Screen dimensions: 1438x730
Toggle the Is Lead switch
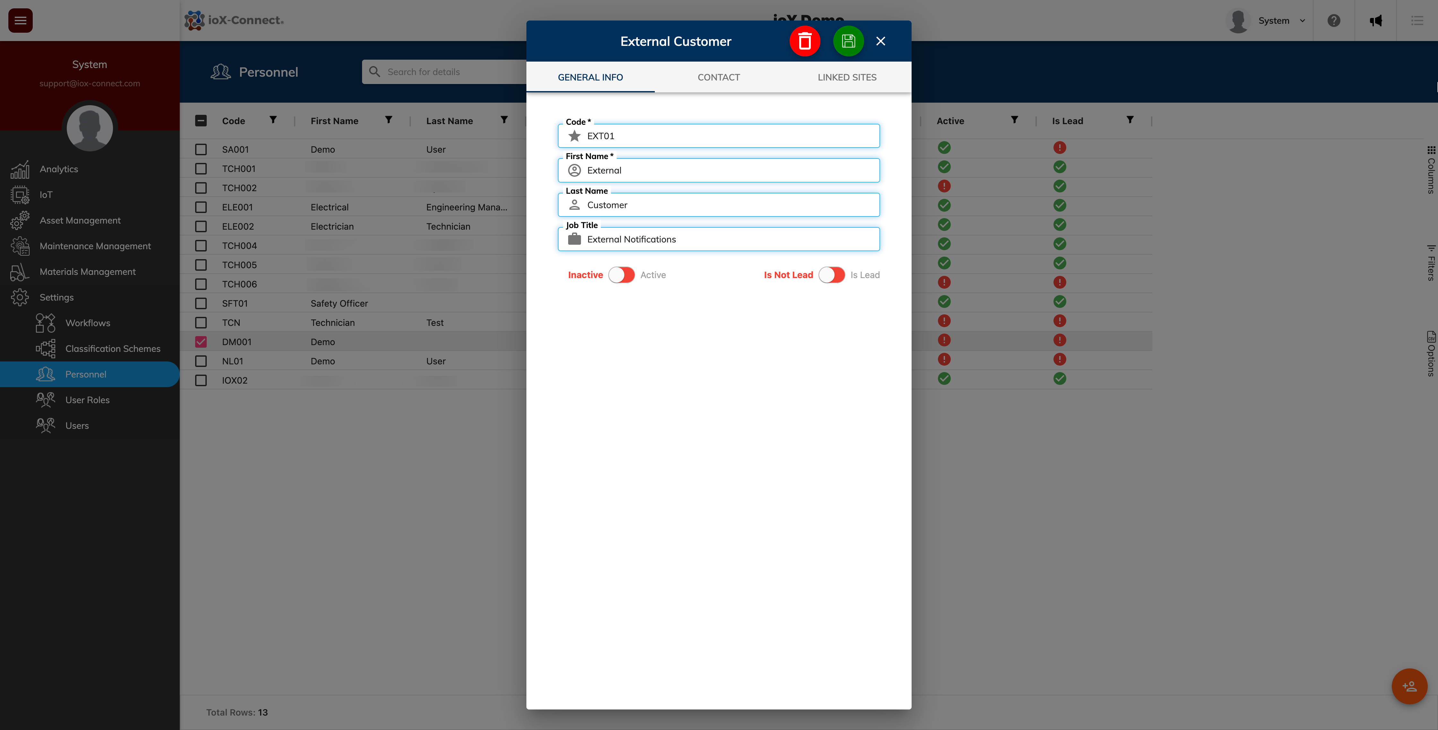click(x=831, y=275)
